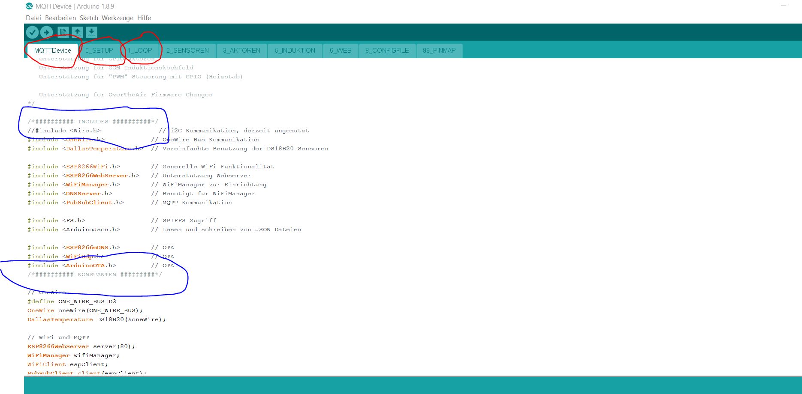802x394 pixels.
Task: Switch to the 0_SETUP tab
Action: (99, 51)
